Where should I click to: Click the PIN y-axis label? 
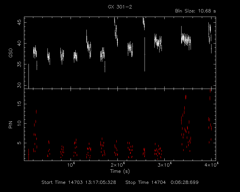tap(10, 125)
